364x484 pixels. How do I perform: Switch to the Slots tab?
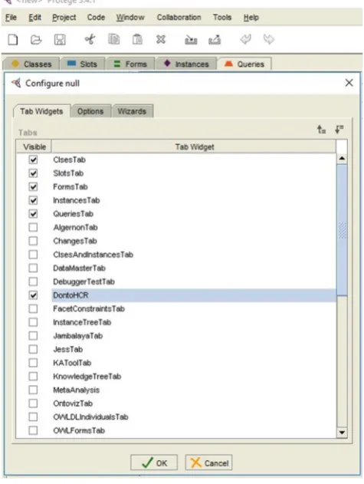pos(83,64)
